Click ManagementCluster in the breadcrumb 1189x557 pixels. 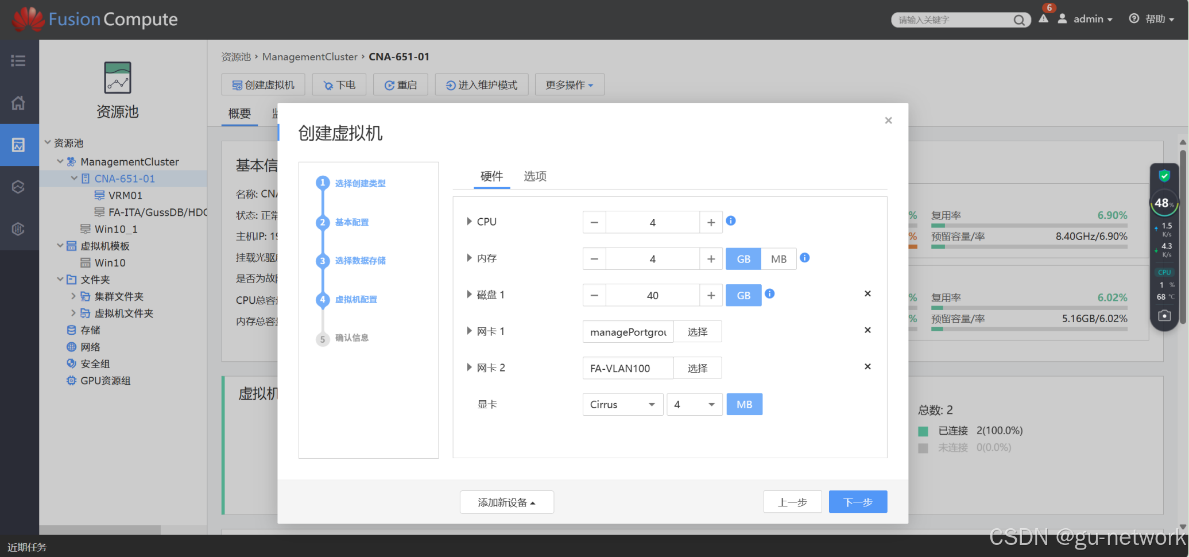coord(309,57)
